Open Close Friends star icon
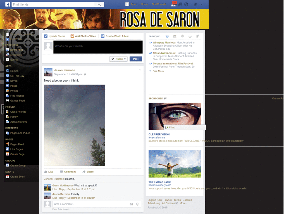 pyautogui.click(x=8, y=112)
